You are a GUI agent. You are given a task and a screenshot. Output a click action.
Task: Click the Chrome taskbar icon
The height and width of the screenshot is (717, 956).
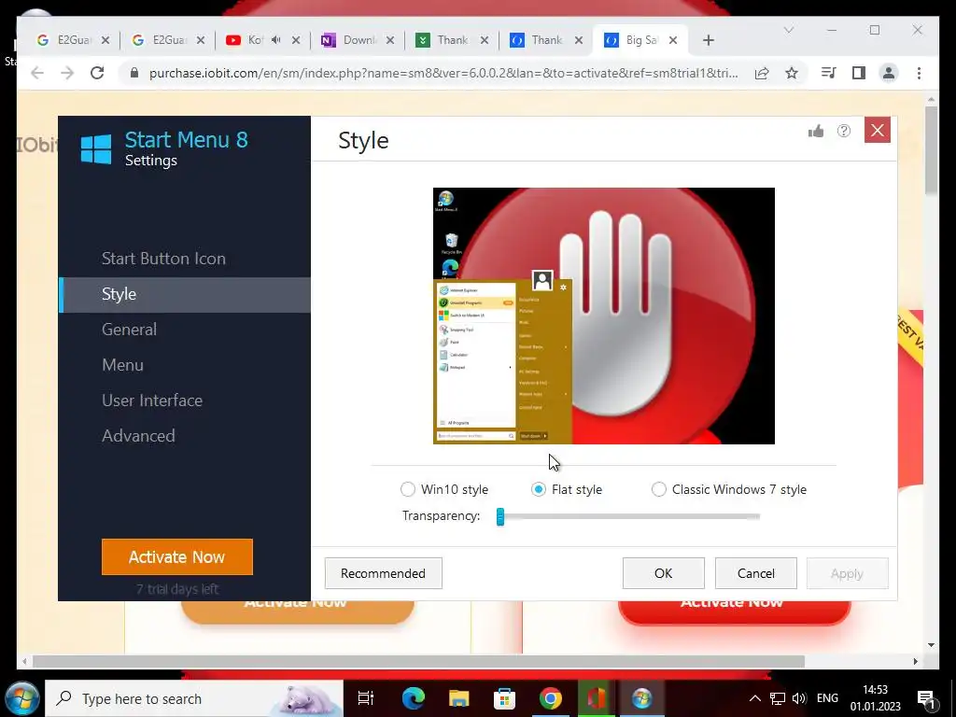click(x=550, y=698)
